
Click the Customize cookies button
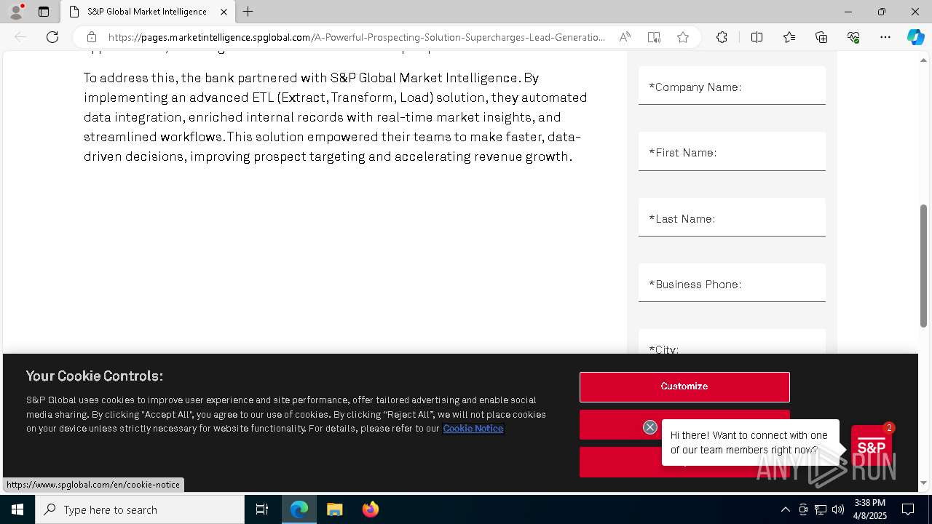click(684, 386)
